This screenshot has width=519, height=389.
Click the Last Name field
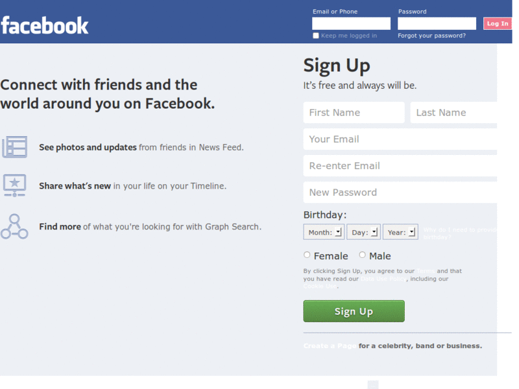tap(453, 112)
